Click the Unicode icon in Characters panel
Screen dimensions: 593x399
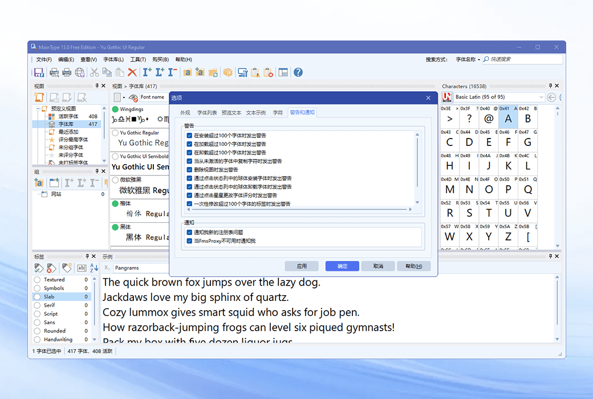[447, 97]
